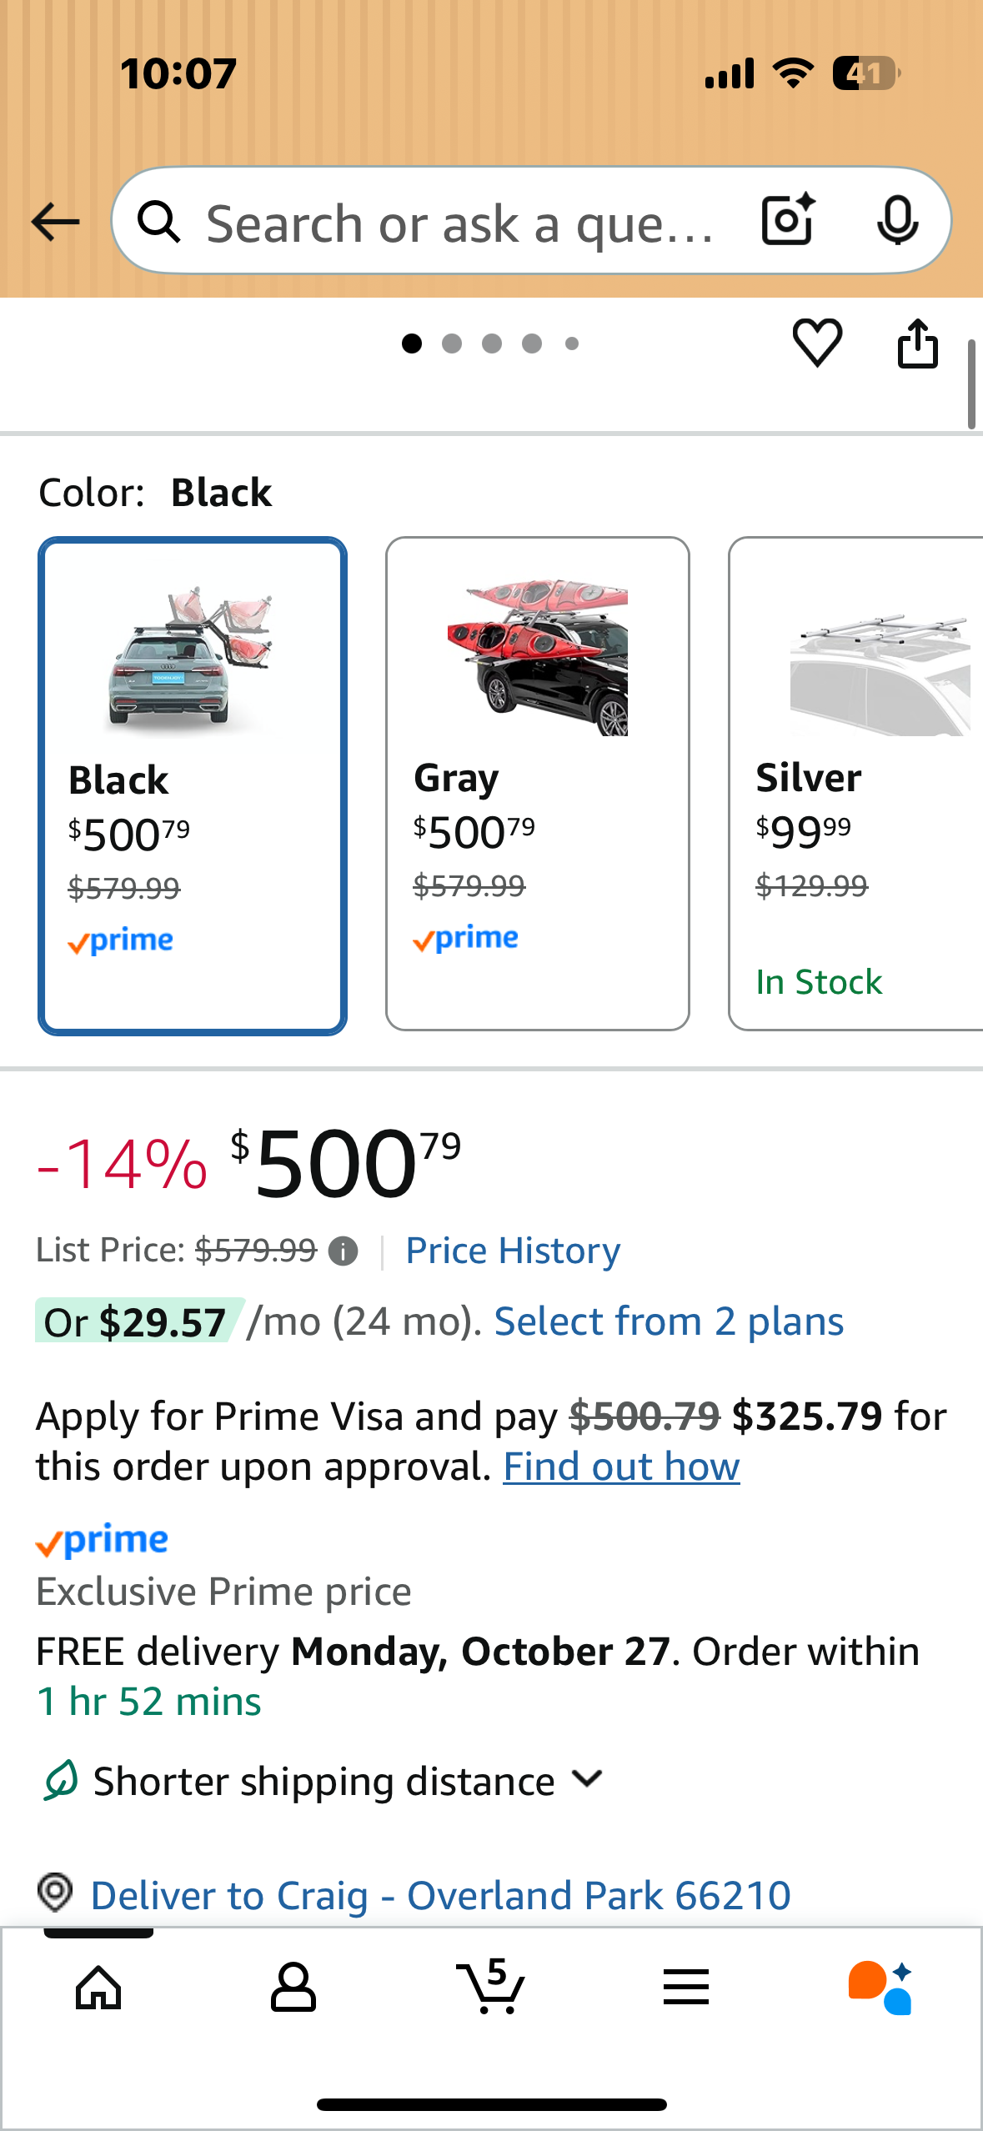Tap the microphone voice search icon
The width and height of the screenshot is (983, 2131).
click(x=897, y=220)
